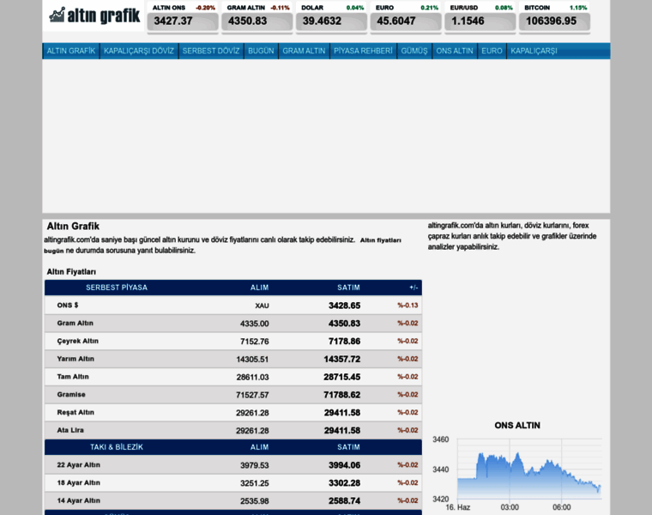The image size is (652, 515).
Task: Open the GRAM ALTIN price box
Action: 257,17
